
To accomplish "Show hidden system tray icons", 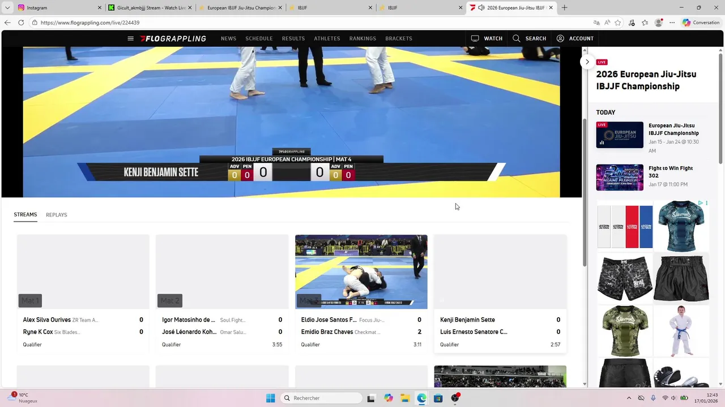I will pos(629,398).
